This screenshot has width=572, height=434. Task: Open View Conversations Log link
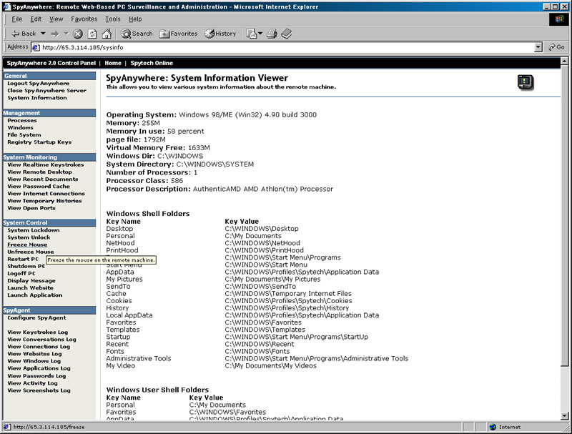click(x=41, y=339)
